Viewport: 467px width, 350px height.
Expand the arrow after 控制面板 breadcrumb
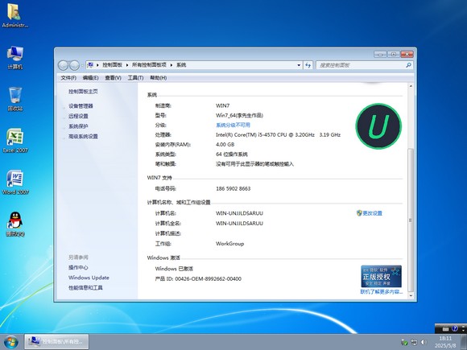click(x=127, y=65)
